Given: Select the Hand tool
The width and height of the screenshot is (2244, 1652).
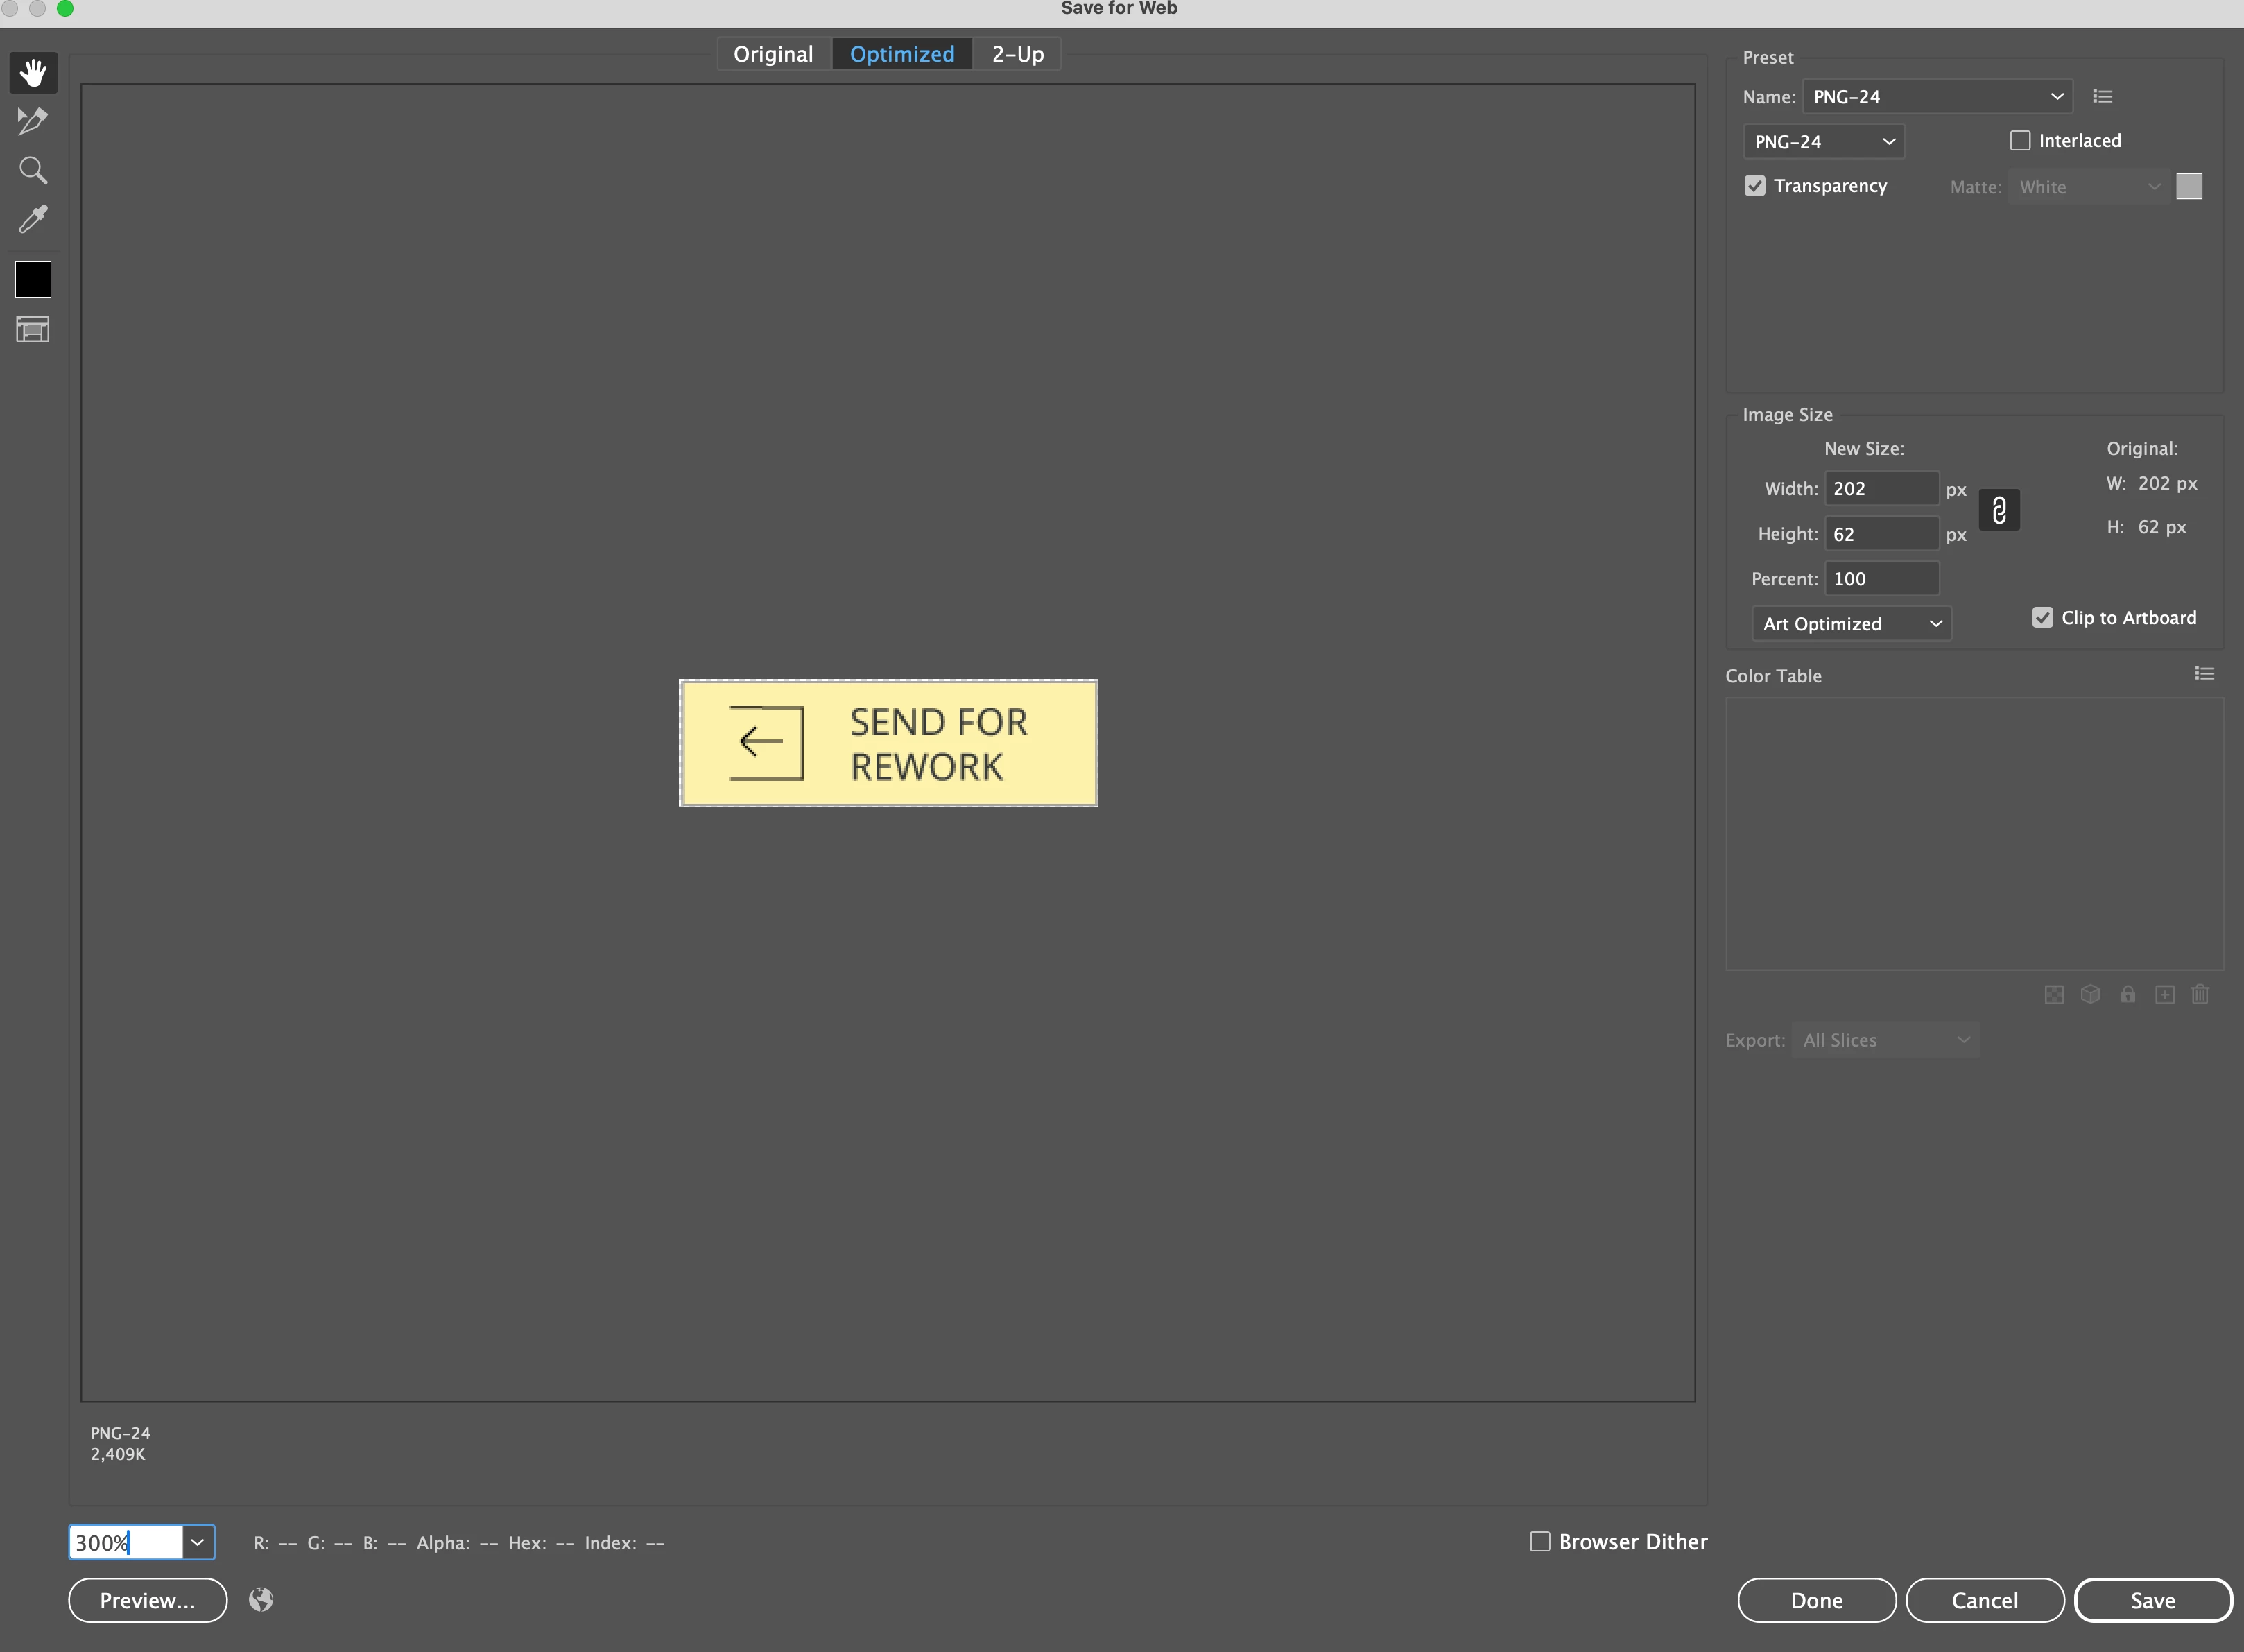Looking at the screenshot, I should (x=33, y=73).
